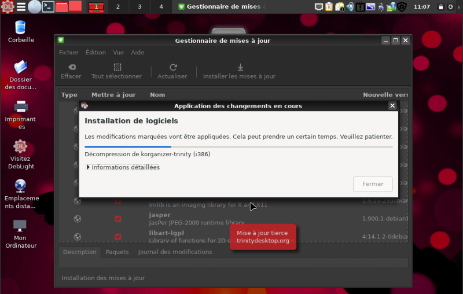Expand Informations détaillées in the dialog
Screen dimensions: 463x294
tap(123, 167)
